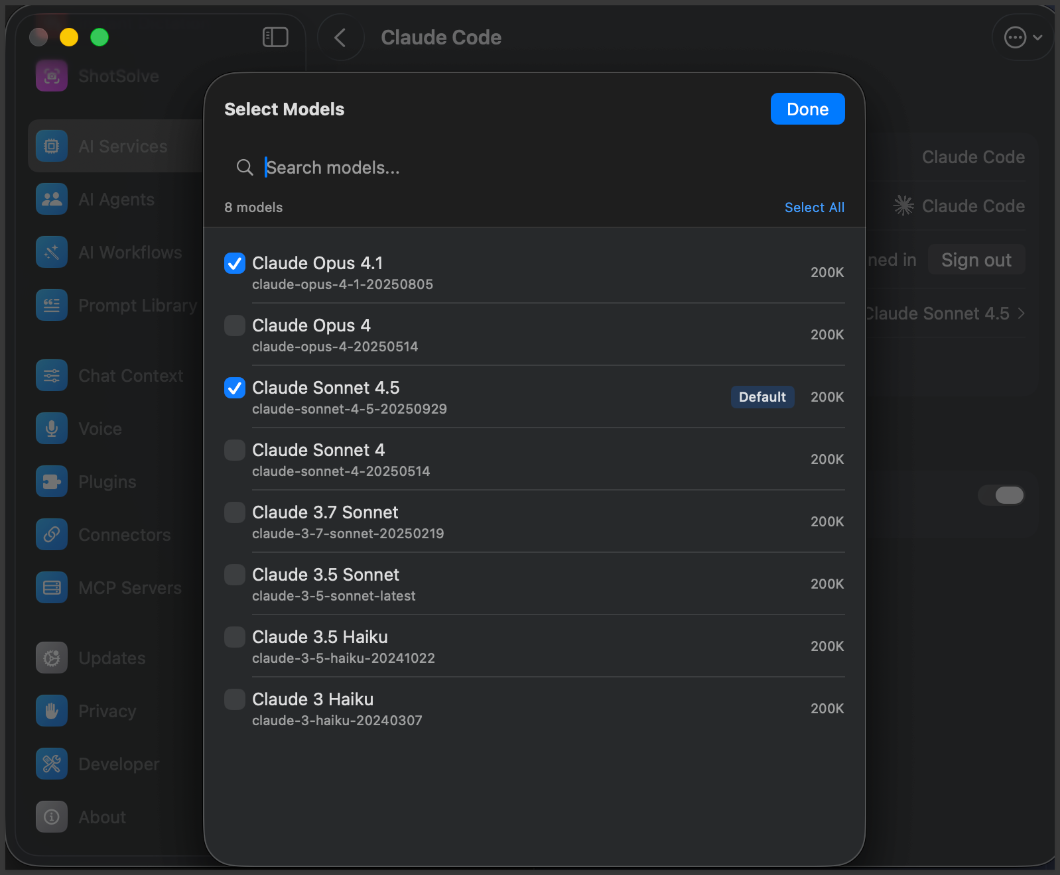Expand the Claude Sonnet 4.5 model chevron
1060x875 pixels.
pos(1022,314)
